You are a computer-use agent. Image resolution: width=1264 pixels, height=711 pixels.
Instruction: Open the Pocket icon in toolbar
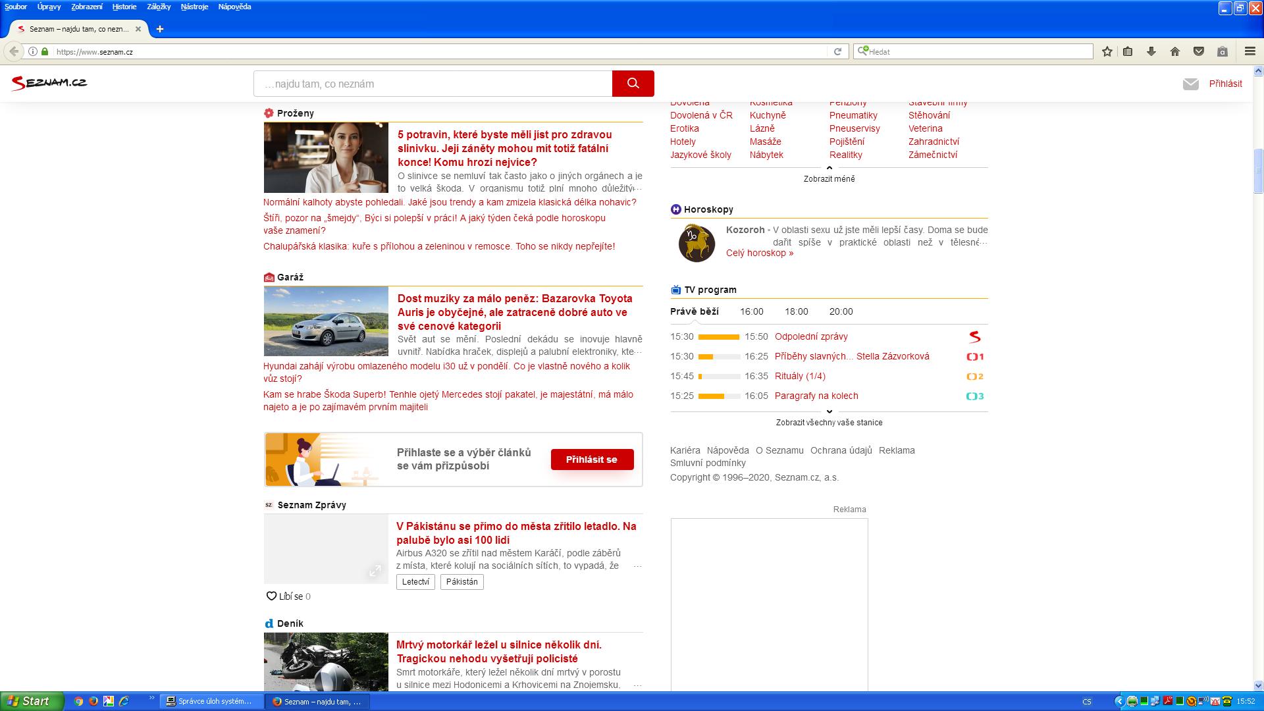click(1199, 51)
